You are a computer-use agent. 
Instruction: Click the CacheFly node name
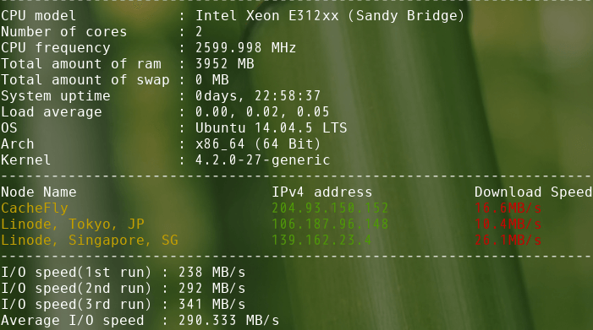pyautogui.click(x=35, y=208)
